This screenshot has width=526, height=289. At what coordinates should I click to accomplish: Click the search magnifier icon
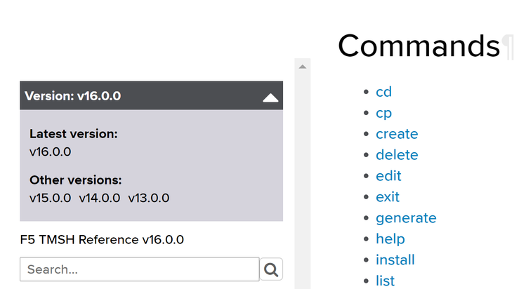coord(272,269)
